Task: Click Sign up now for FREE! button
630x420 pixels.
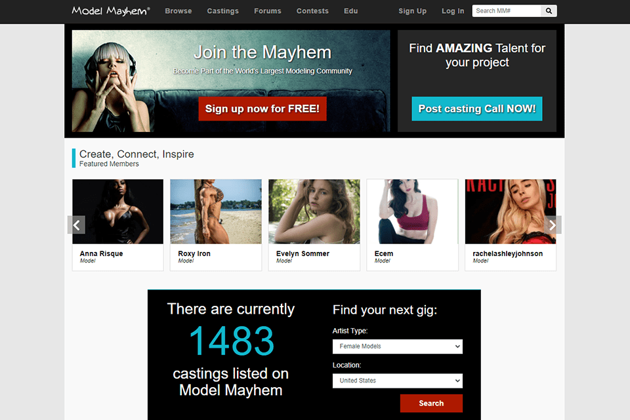Action: (x=262, y=108)
